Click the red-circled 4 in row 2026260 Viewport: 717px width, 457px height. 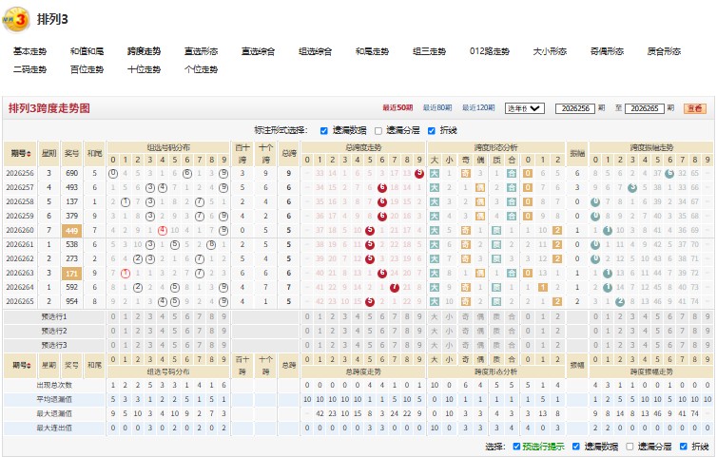click(163, 230)
